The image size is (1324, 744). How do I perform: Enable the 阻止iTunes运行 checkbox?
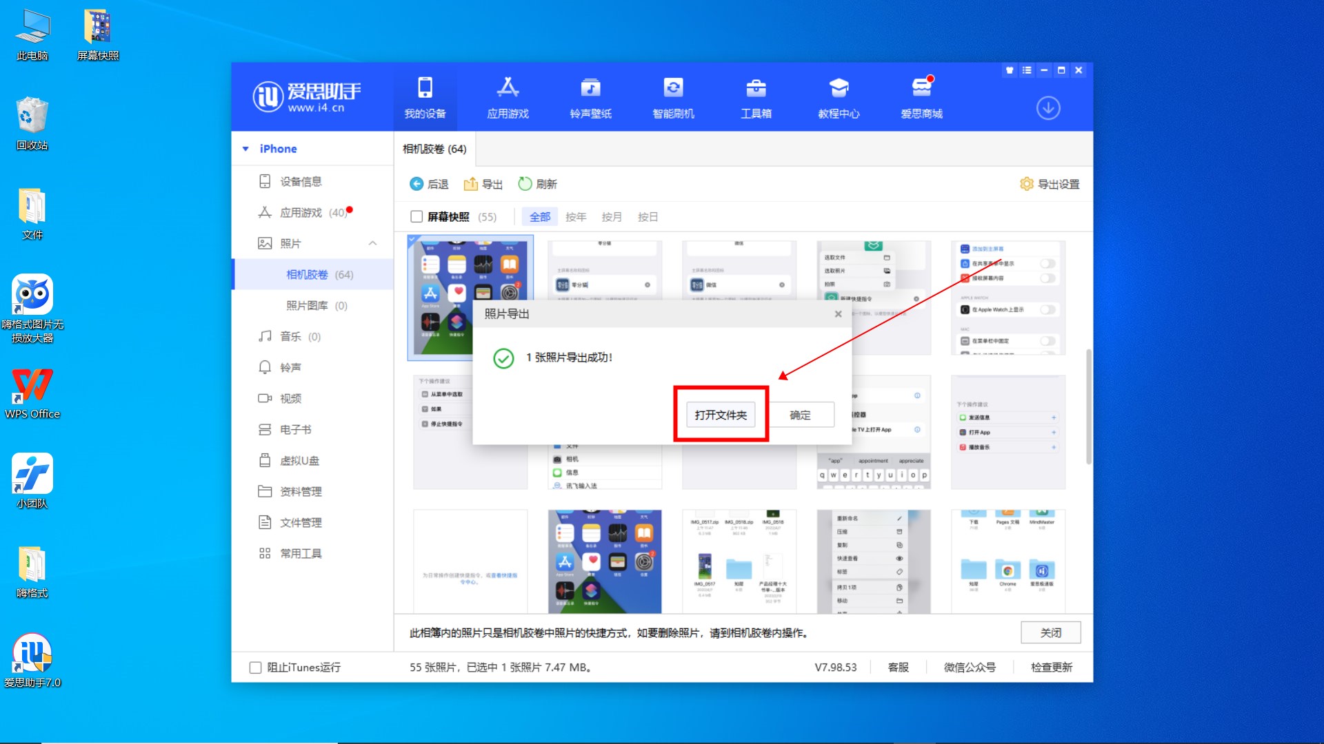click(x=255, y=667)
